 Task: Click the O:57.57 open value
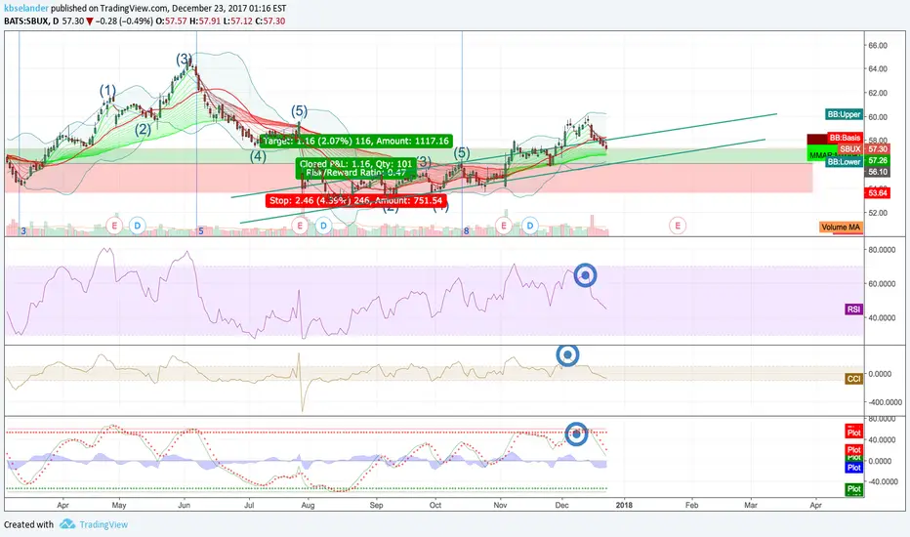click(x=170, y=21)
